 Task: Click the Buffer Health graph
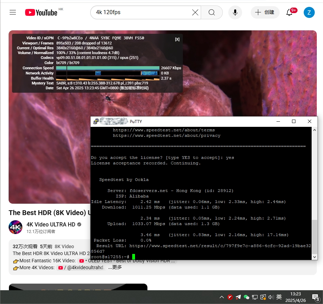(x=108, y=78)
